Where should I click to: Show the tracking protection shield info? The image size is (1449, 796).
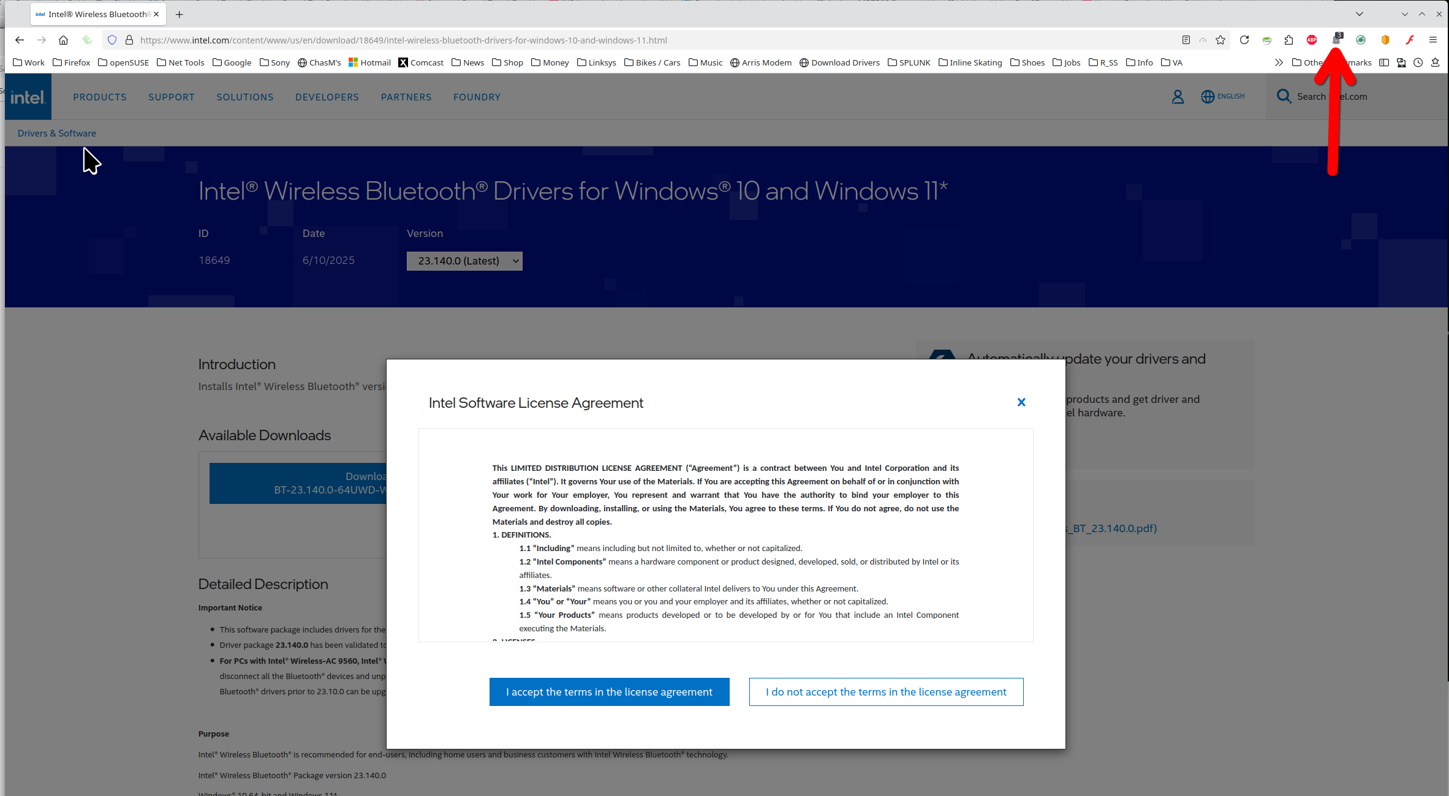[112, 40]
